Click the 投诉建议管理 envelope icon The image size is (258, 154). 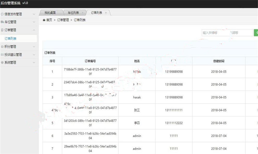tap(2, 55)
